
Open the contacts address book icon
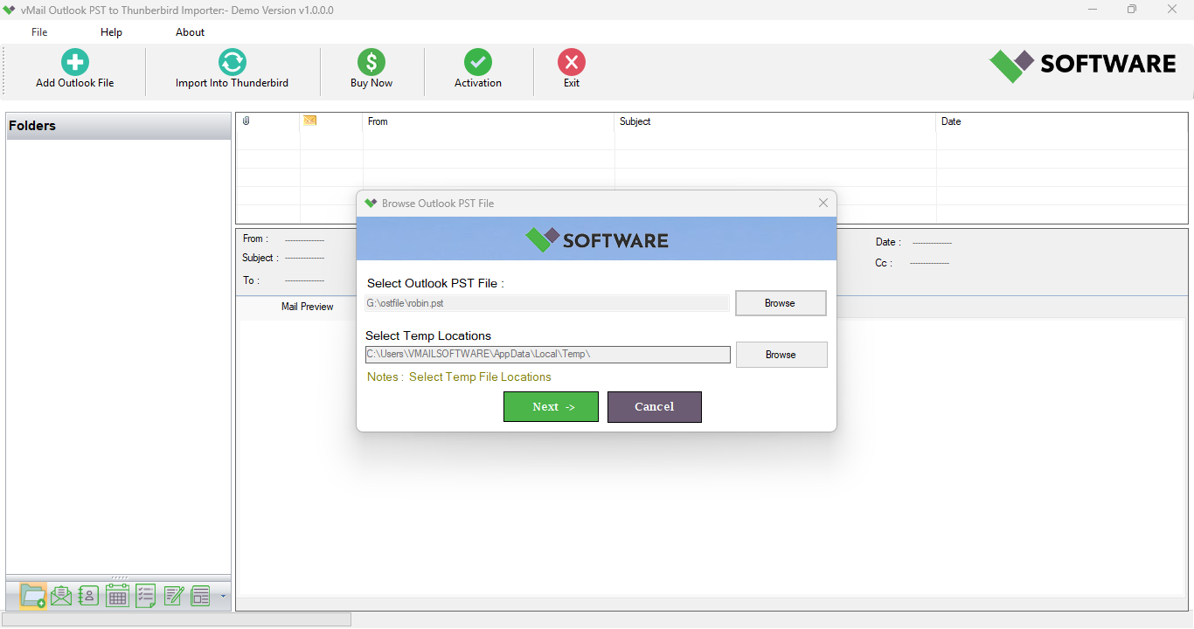[x=89, y=596]
